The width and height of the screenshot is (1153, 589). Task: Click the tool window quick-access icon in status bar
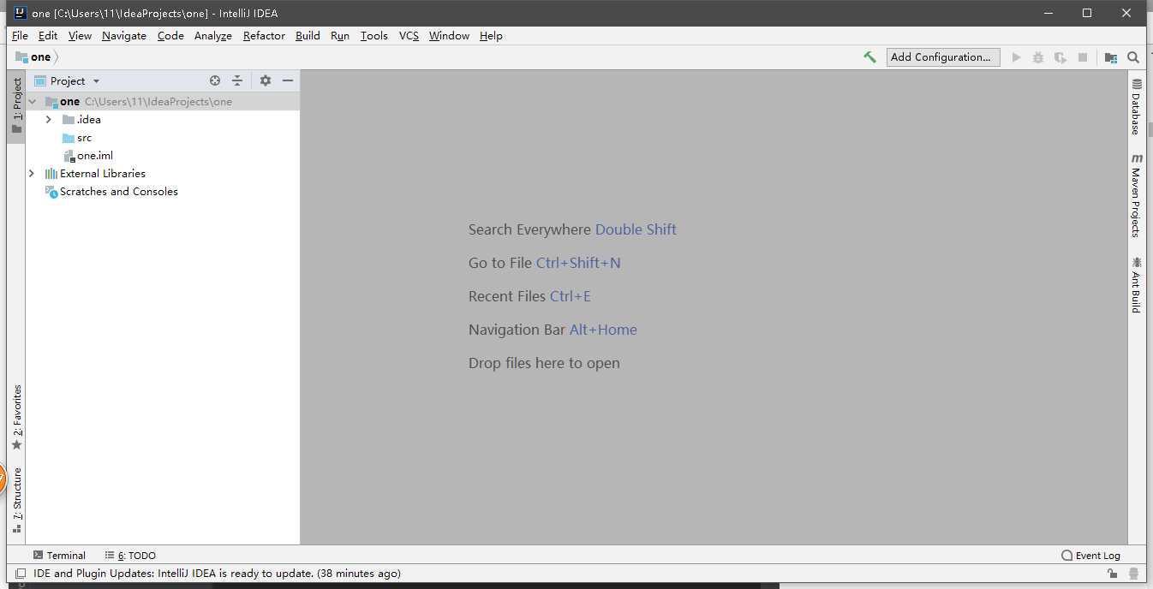click(x=21, y=574)
